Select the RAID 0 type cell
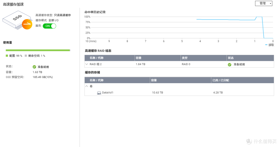The width and height of the screenshot is (279, 147). [x=186, y=64]
